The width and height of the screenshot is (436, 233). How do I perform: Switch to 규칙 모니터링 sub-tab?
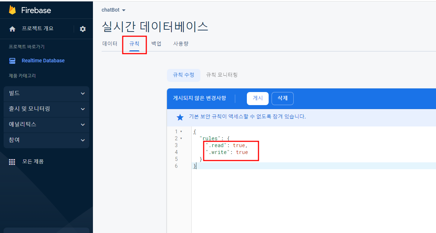coord(222,75)
